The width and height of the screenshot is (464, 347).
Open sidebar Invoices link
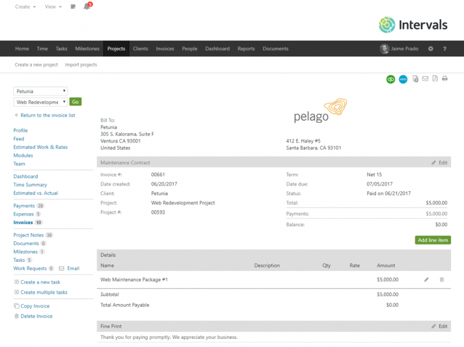pos(23,222)
